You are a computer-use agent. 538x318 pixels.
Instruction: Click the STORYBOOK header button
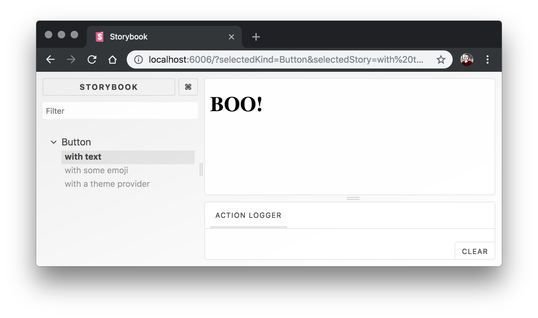coord(109,87)
